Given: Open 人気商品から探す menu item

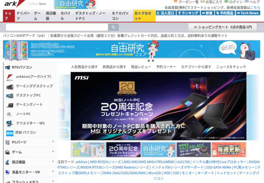Looking at the screenshot, I should [x=84, y=67].
